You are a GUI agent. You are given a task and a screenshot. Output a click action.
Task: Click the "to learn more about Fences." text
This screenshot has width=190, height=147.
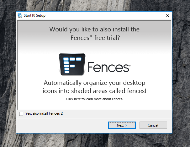tap(102, 99)
